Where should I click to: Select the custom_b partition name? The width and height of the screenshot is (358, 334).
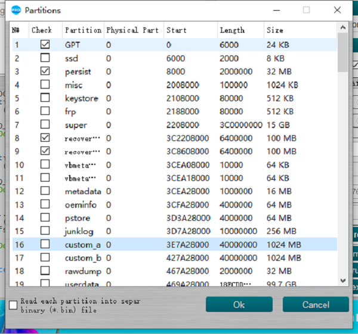(x=83, y=258)
